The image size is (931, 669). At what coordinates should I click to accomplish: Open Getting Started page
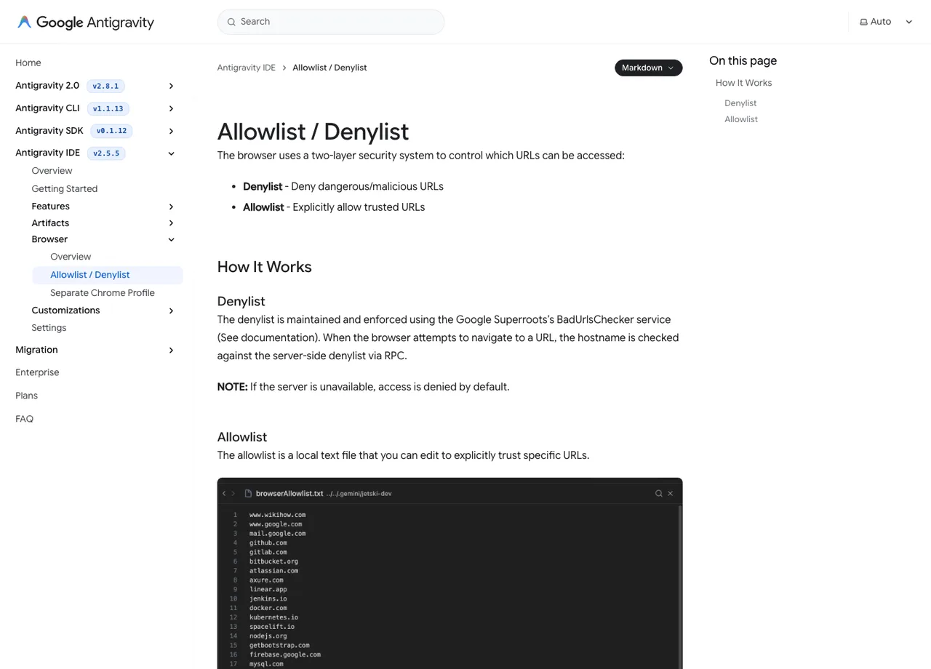(65, 188)
